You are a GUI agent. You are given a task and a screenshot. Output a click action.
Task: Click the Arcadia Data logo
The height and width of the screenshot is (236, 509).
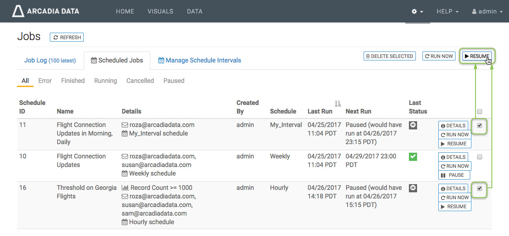coord(45,11)
